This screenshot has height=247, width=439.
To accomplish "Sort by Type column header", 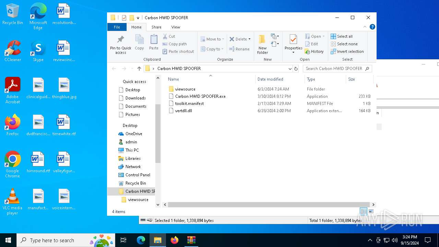I will point(325,79).
